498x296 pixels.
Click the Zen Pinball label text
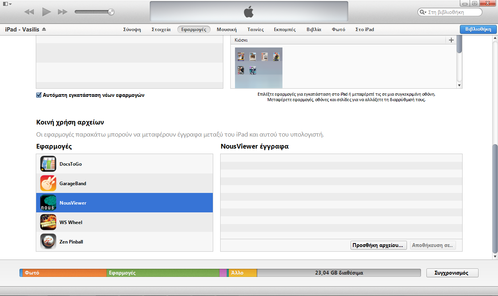click(71, 242)
